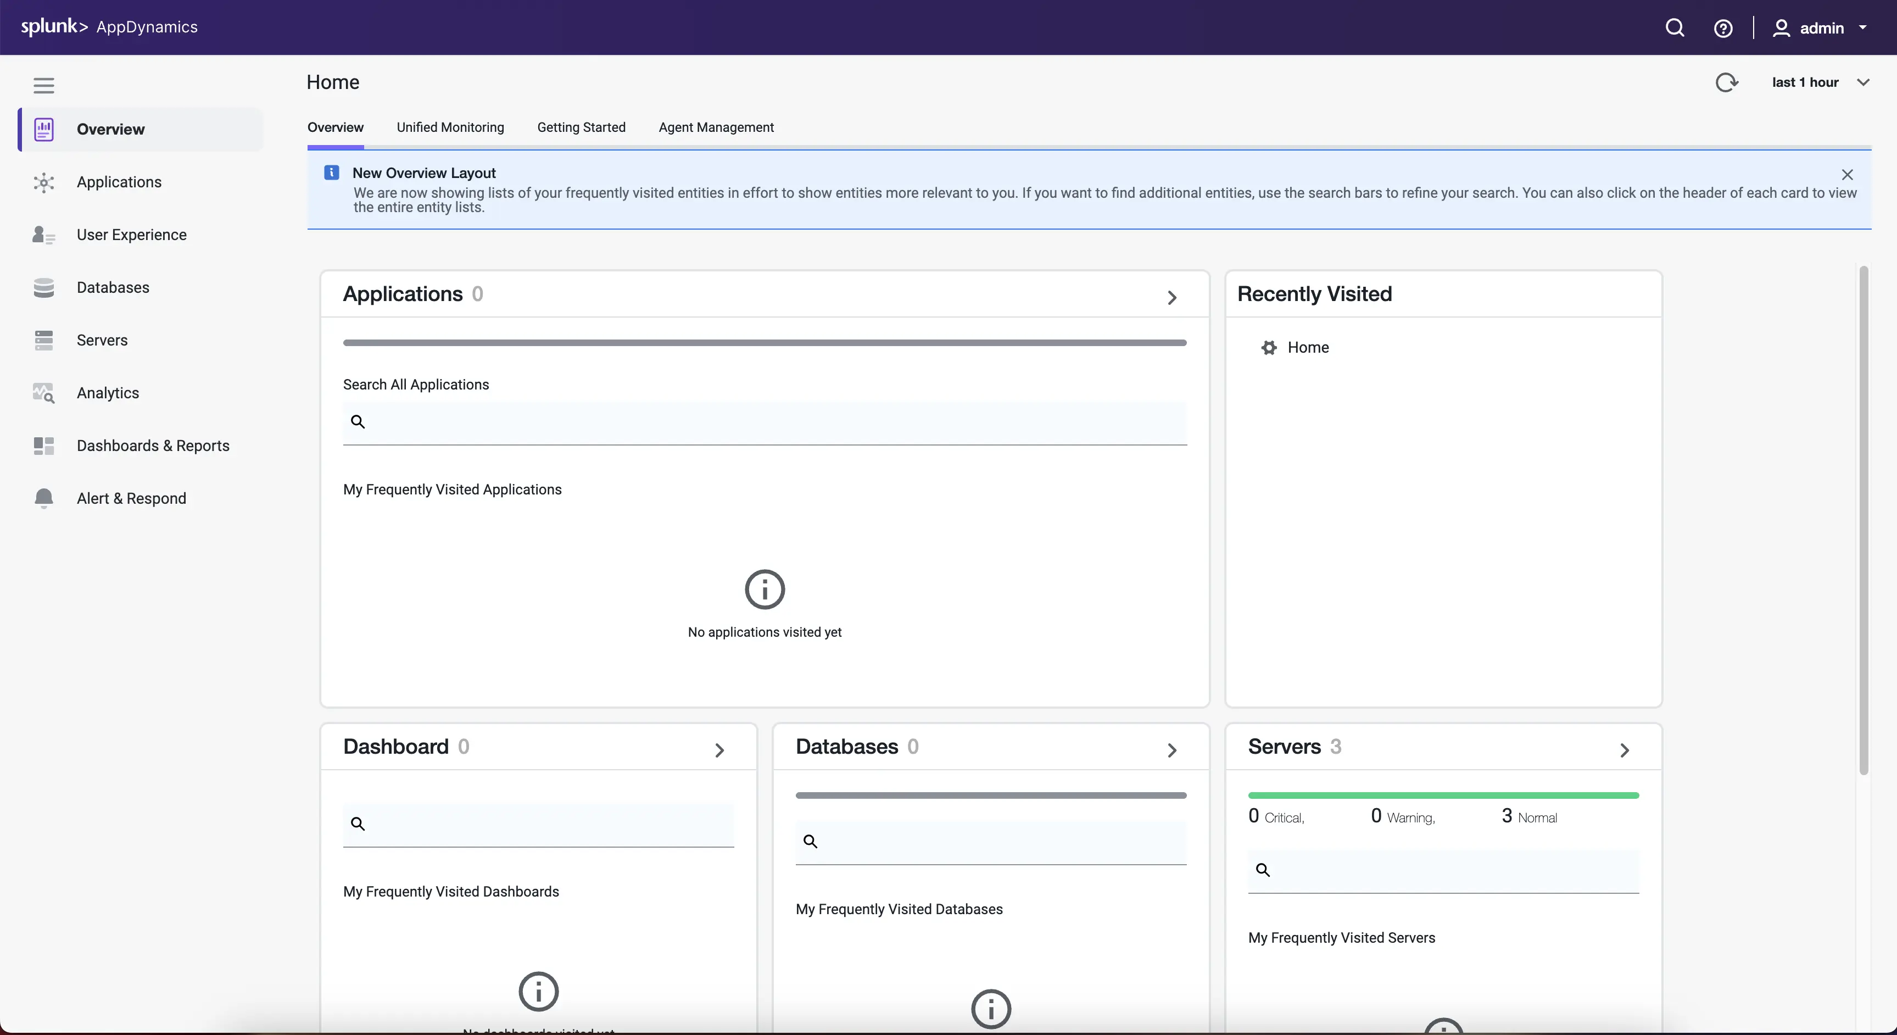Select the Databases sidebar icon
Screen dimensions: 1897x1035
(x=44, y=287)
